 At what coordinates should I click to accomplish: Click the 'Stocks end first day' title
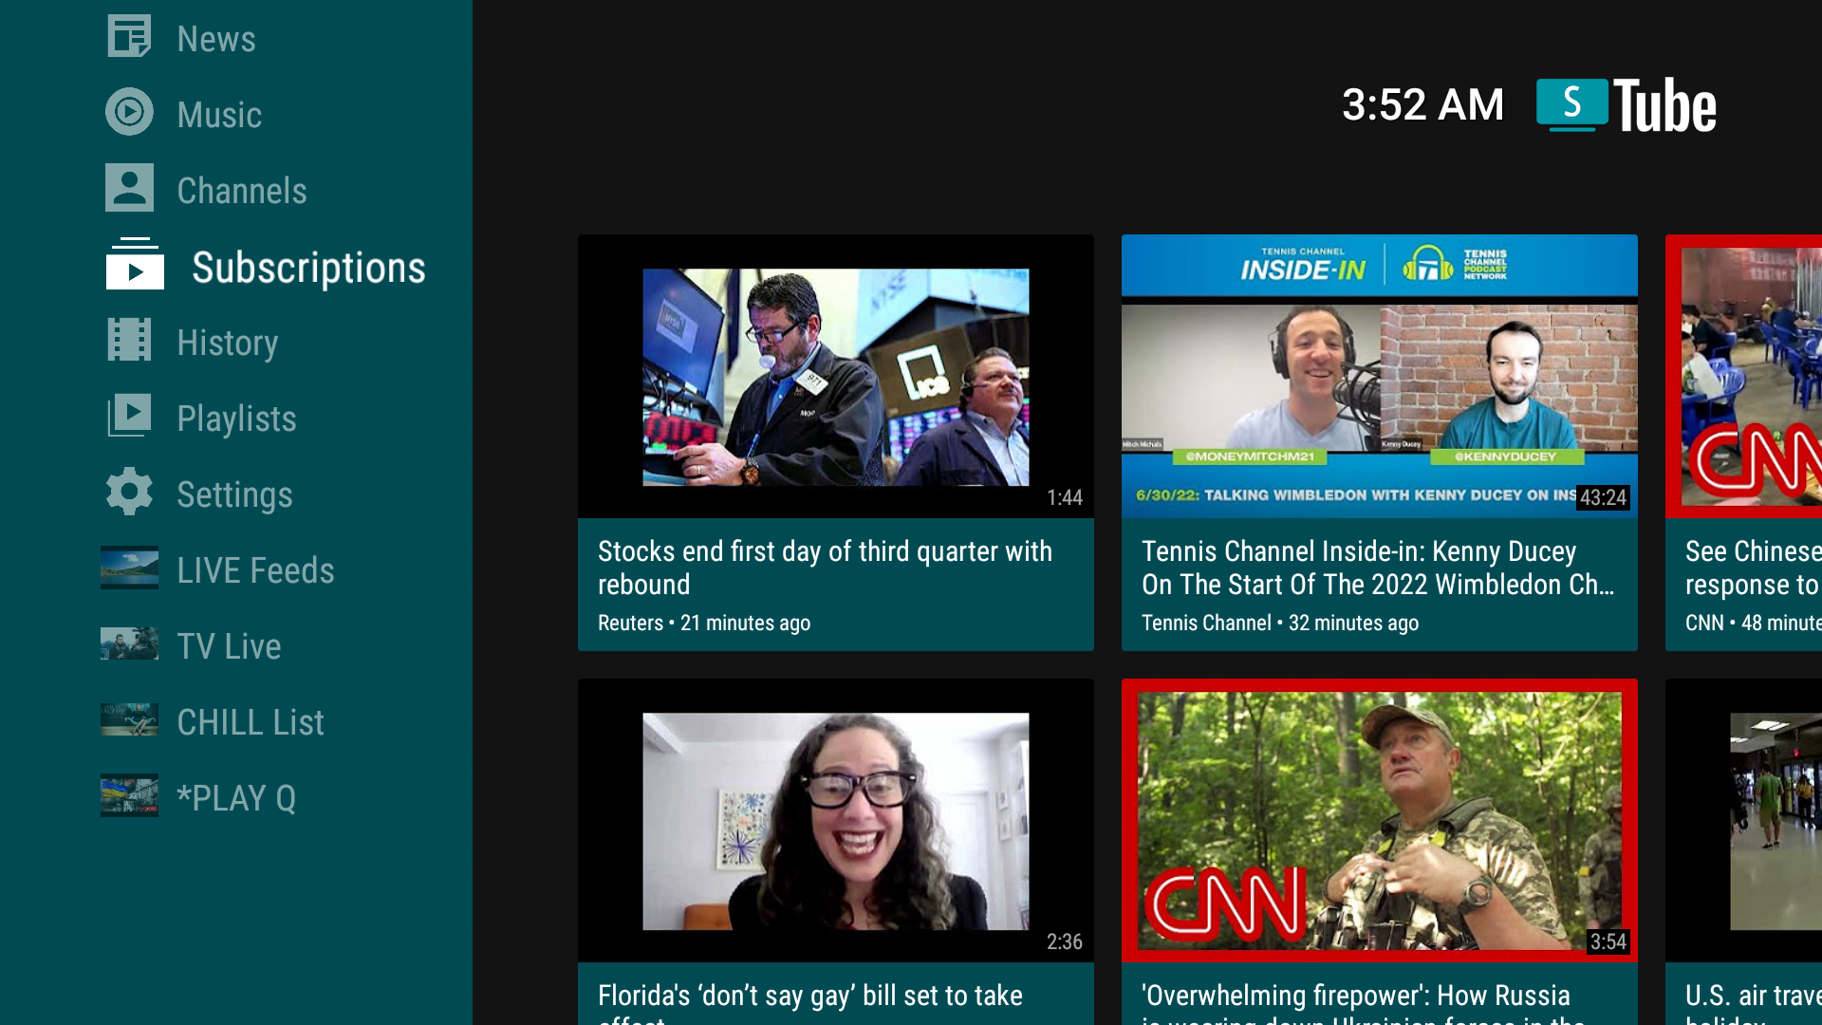coord(824,568)
